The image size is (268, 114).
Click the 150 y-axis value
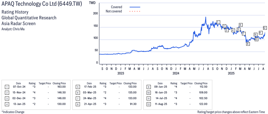[x=96, y=26]
